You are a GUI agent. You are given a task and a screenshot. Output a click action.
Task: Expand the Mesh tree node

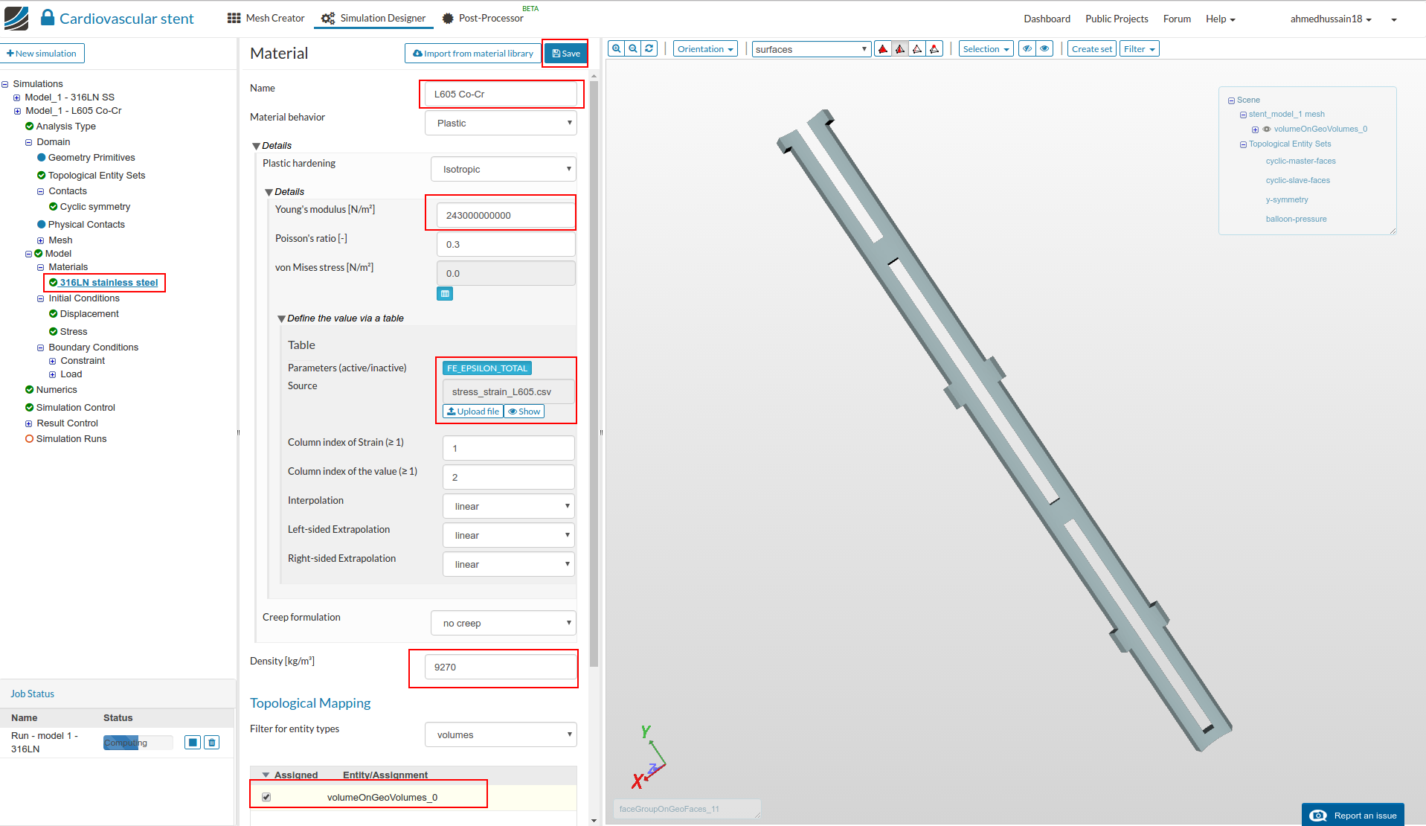pyautogui.click(x=41, y=240)
